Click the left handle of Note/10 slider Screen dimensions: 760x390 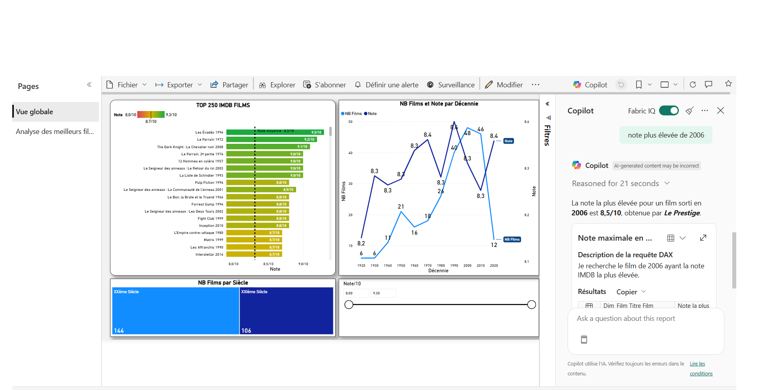[349, 305]
